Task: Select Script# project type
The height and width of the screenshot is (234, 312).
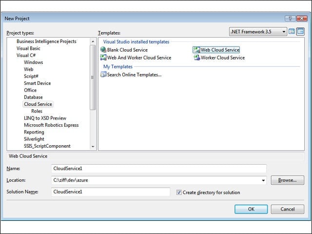Action: coord(31,76)
